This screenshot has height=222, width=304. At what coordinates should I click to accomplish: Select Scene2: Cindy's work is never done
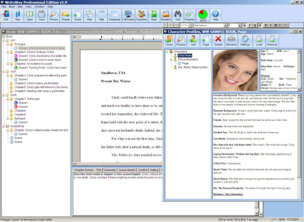click(40, 60)
